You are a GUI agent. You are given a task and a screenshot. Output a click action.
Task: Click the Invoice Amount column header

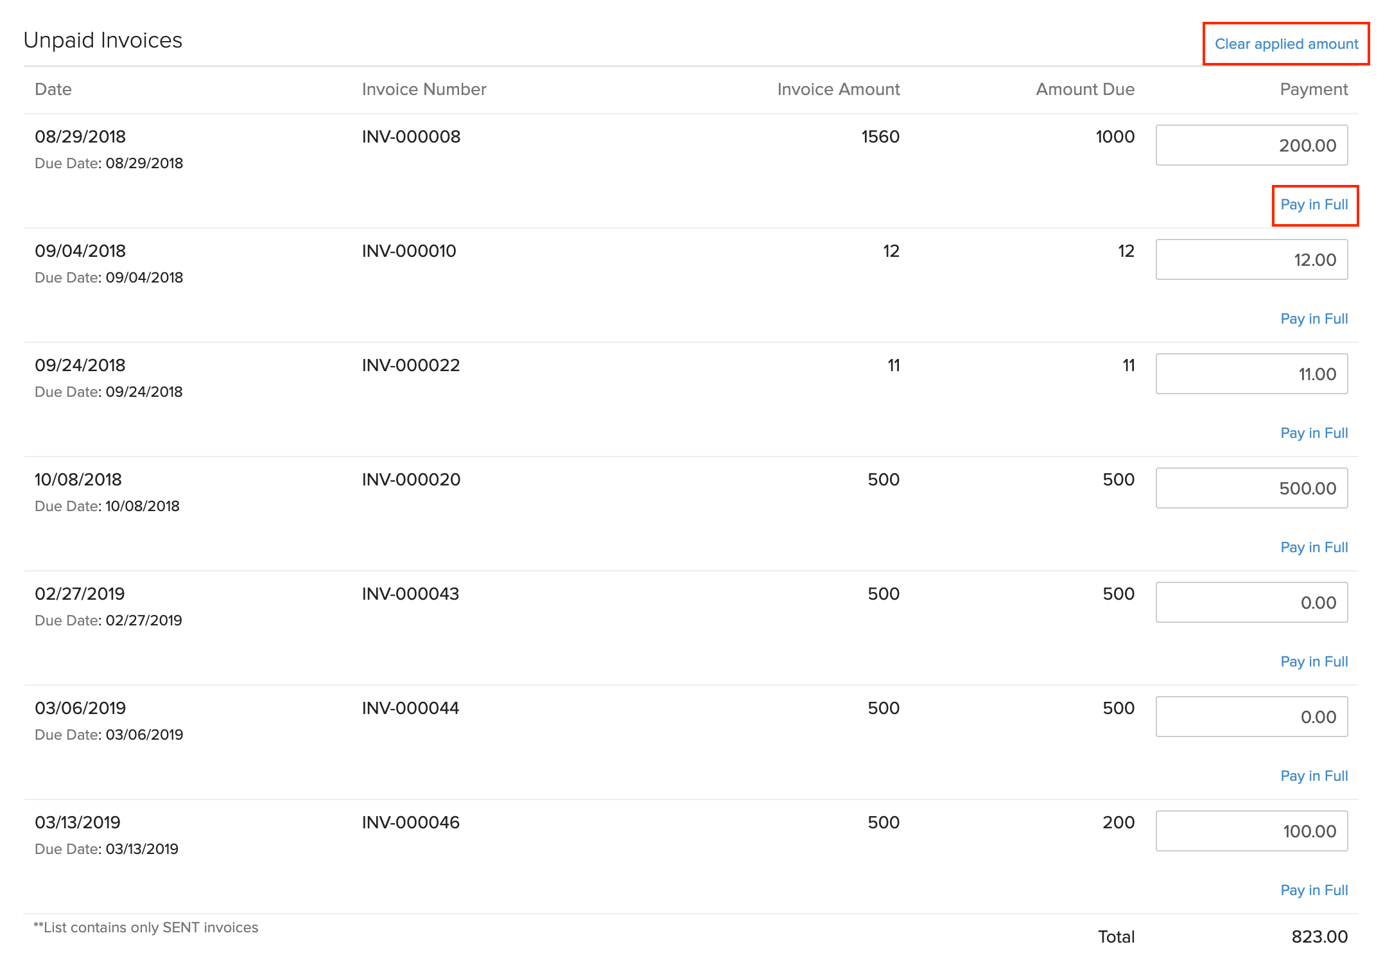838,89
